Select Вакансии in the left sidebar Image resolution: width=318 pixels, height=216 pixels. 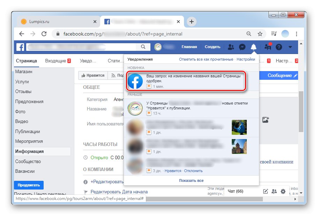click(25, 171)
